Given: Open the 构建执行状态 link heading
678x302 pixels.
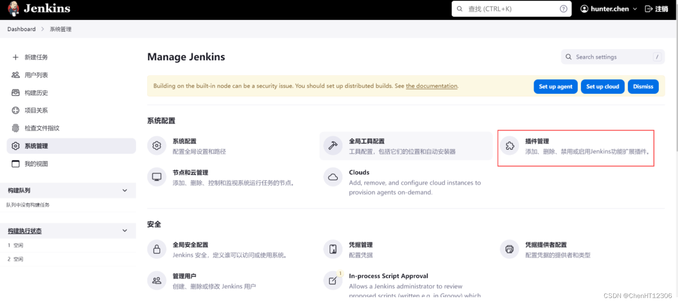Looking at the screenshot, I should [x=25, y=231].
